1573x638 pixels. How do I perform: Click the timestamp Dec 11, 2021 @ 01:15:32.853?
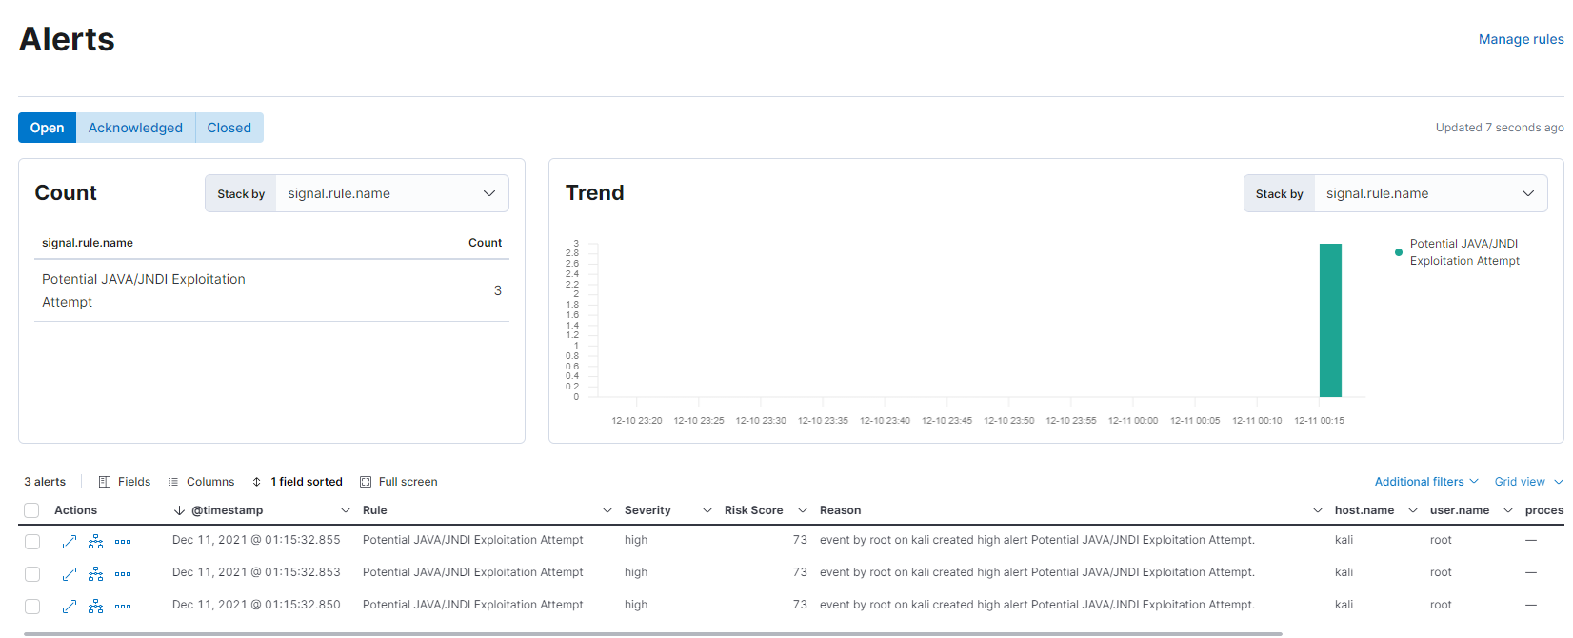256,572
